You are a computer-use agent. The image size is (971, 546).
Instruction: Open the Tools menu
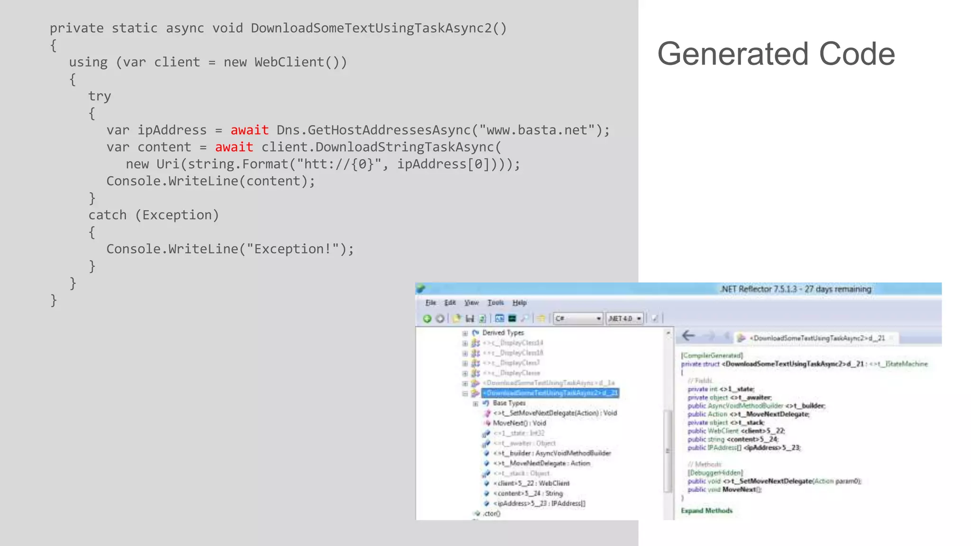495,303
